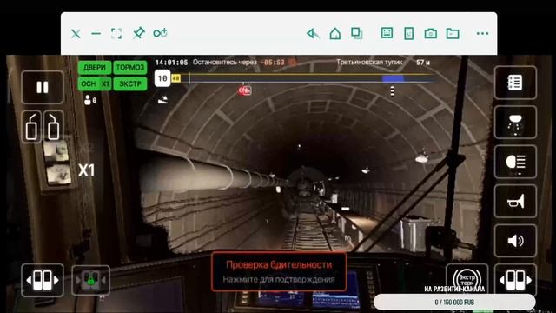This screenshot has width=556, height=313.
Task: Switch camera view using bottom-left arrows button
Action: pos(43,280)
